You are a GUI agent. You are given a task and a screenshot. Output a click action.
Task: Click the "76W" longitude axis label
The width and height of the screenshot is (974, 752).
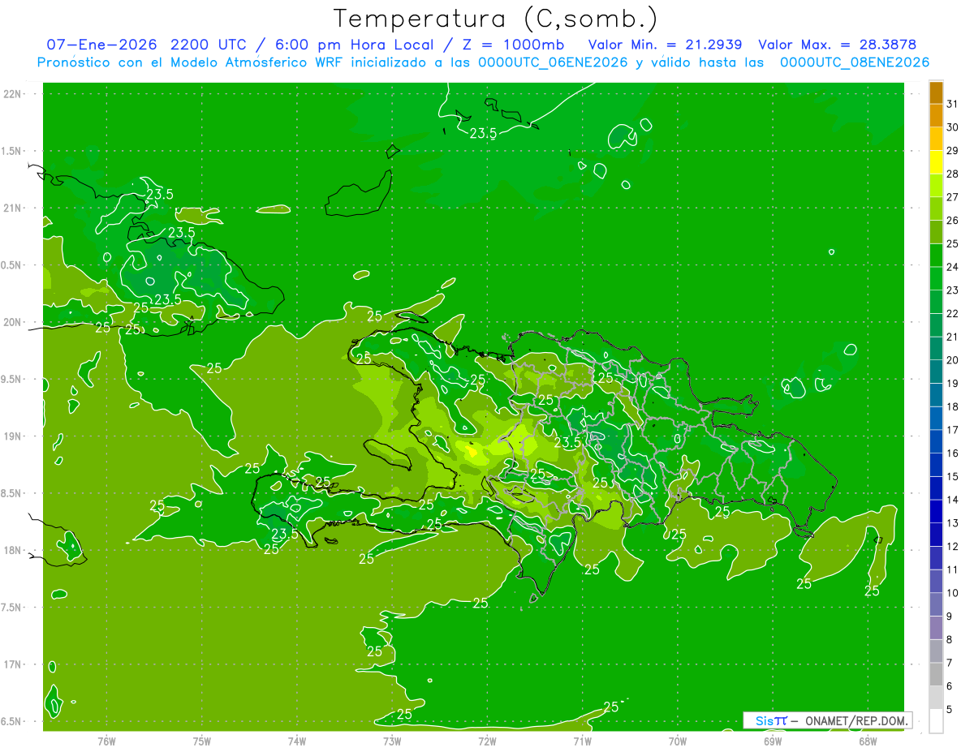coord(106,741)
